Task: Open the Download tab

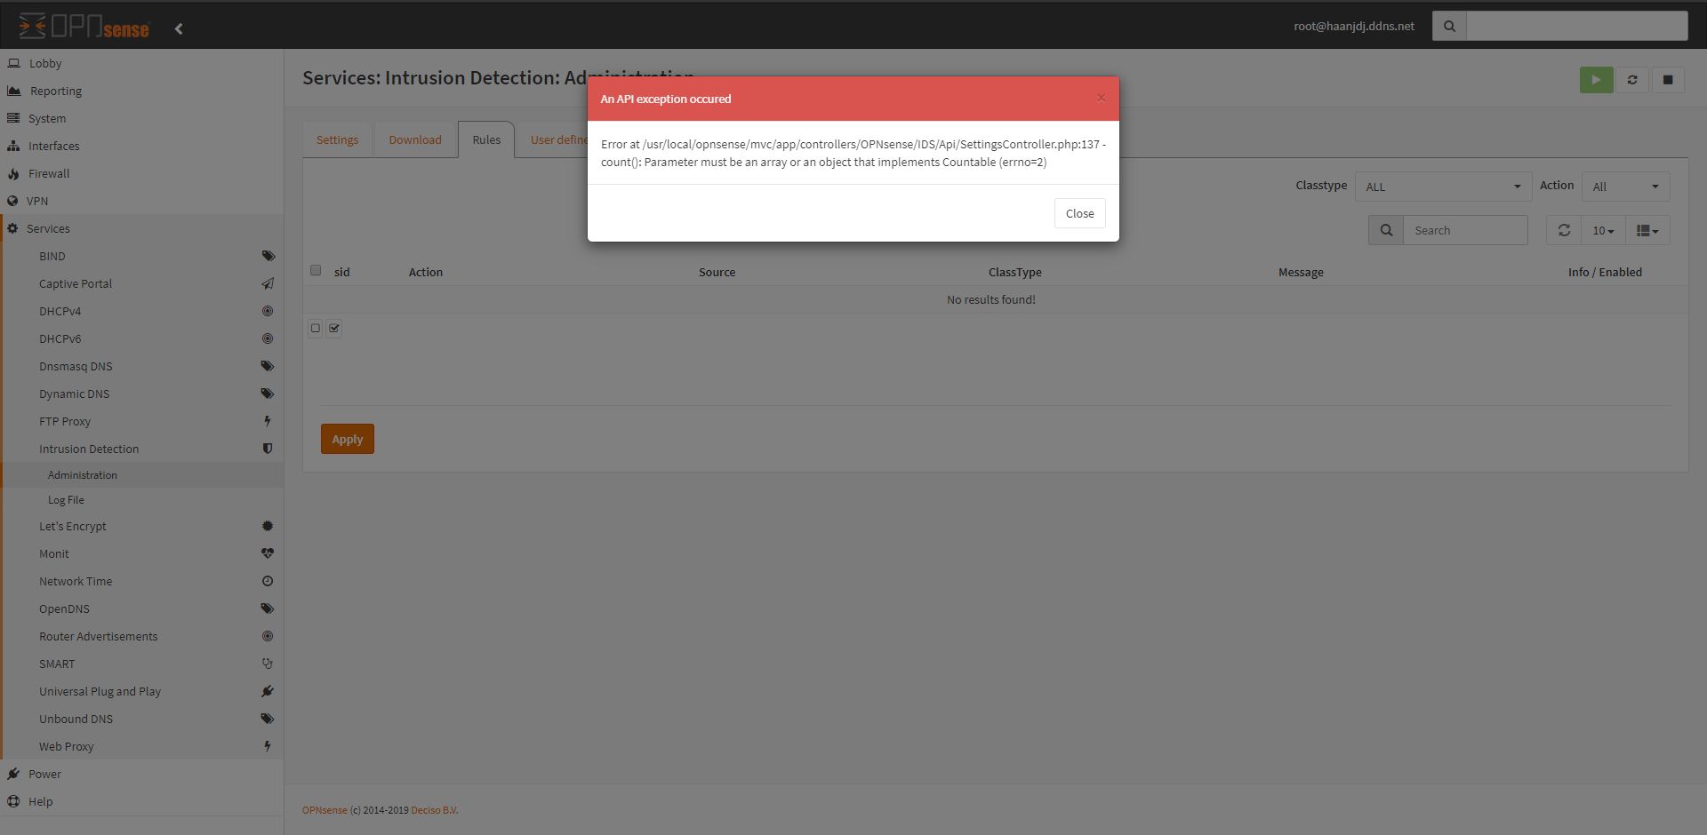Action: coord(414,139)
